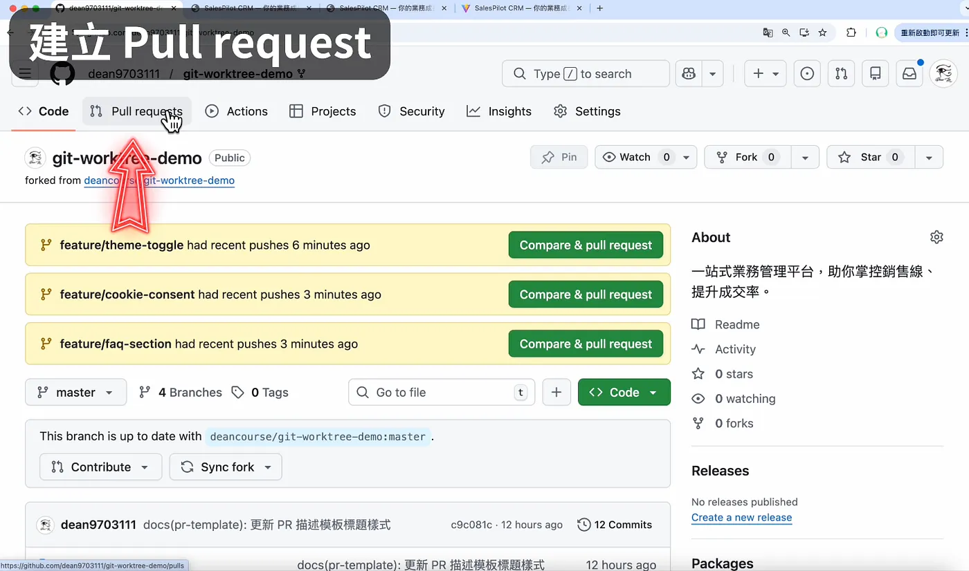Open the browser extensions puzzle icon

coord(851,32)
